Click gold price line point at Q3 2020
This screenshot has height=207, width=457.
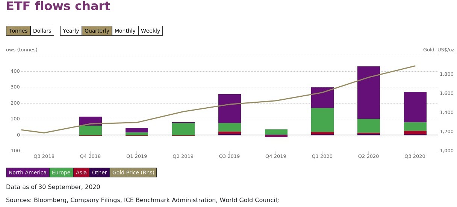(x=415, y=66)
